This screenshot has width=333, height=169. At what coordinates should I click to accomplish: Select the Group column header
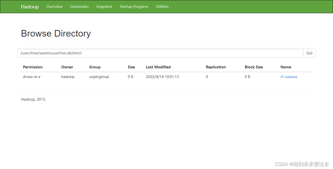(x=95, y=67)
